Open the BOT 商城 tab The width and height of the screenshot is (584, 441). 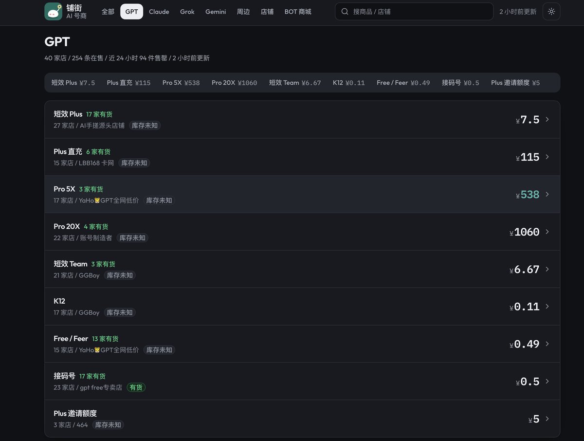click(x=298, y=11)
